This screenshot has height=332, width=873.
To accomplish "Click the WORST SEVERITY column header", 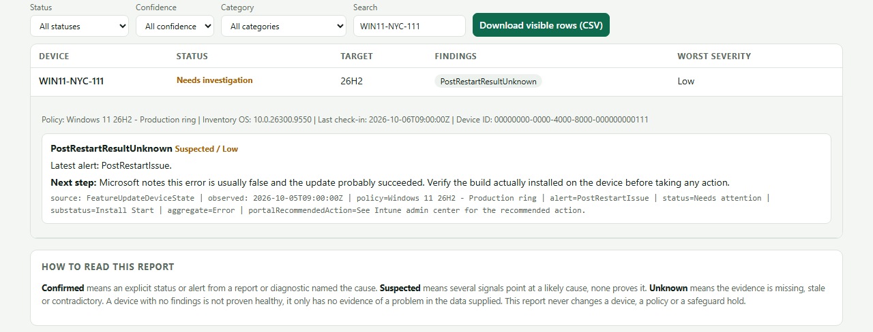I will [714, 56].
